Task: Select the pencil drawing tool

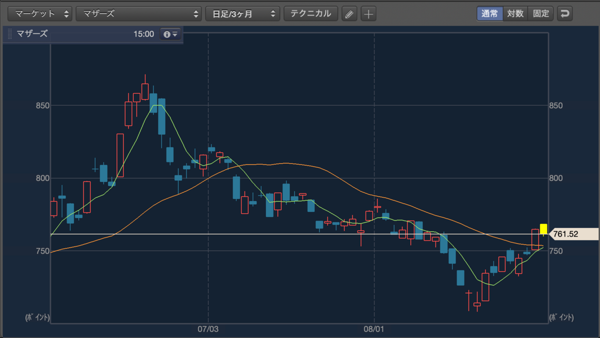Action: pos(349,14)
